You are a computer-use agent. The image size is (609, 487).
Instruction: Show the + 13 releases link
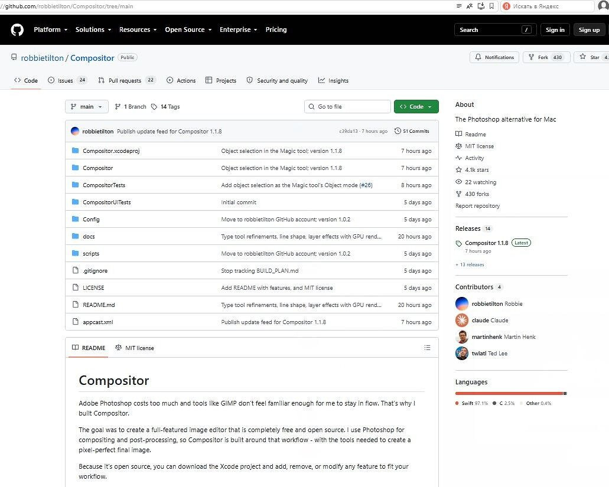470,264
